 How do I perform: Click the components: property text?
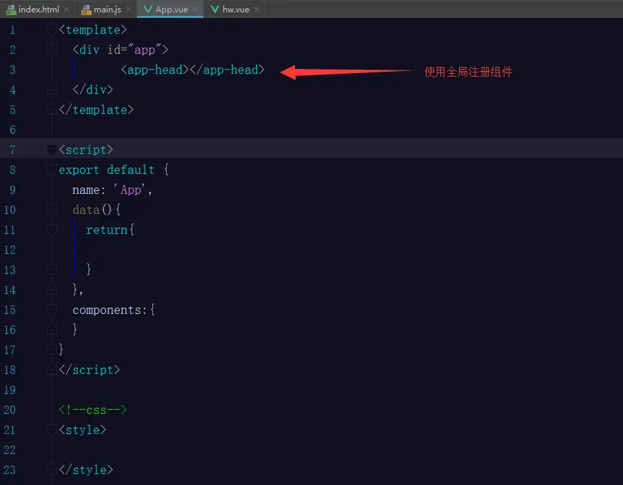click(110, 310)
